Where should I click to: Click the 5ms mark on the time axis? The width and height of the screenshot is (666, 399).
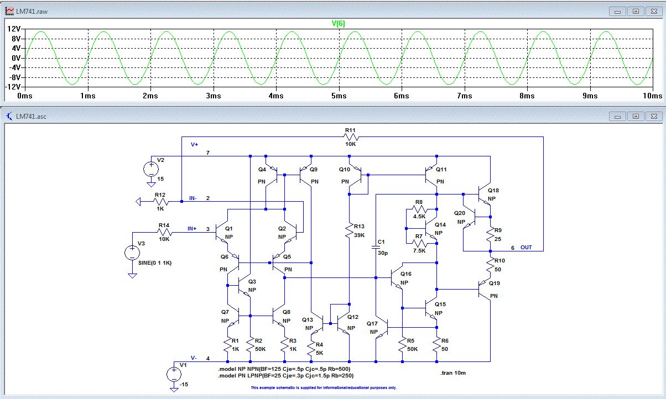(x=338, y=96)
